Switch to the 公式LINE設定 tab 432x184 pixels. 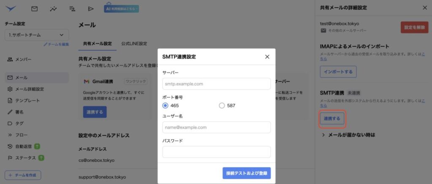point(134,43)
